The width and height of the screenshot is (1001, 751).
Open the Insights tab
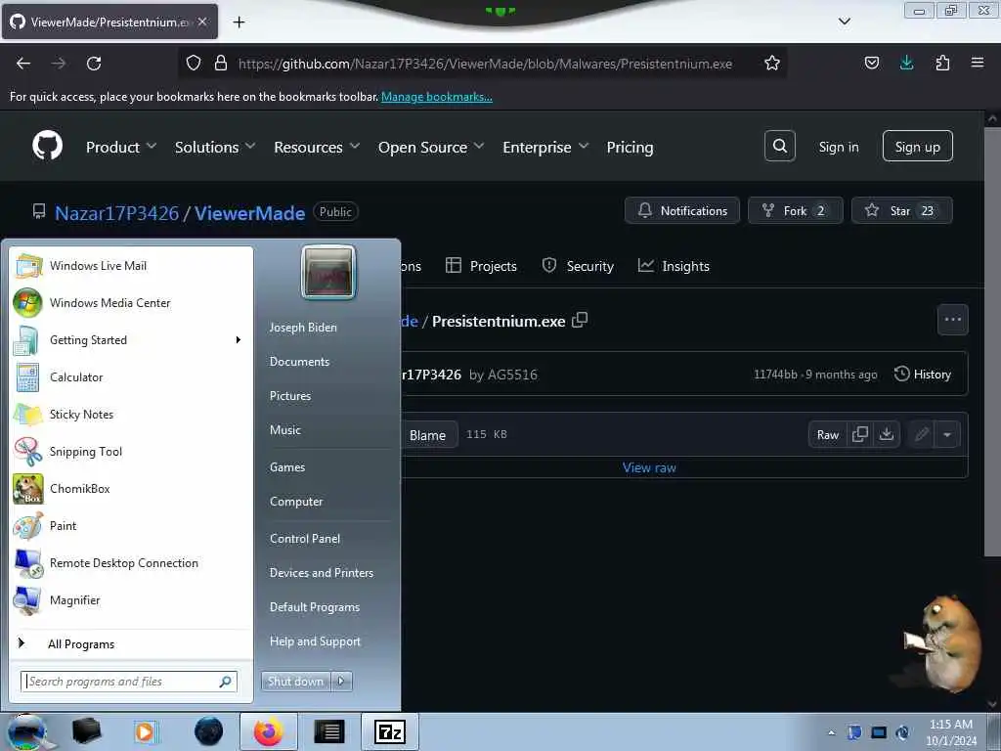click(x=674, y=266)
